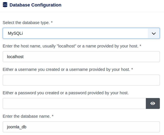Image resolution: width=164 pixels, height=135 pixels.
Task: Click the asterisk after database name label
Action: pyautogui.click(x=53, y=116)
